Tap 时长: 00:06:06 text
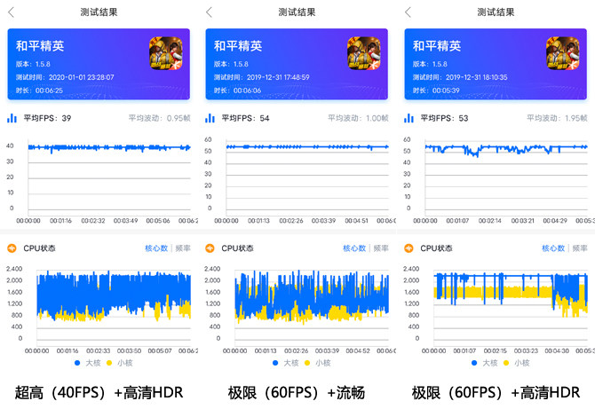 (237, 90)
